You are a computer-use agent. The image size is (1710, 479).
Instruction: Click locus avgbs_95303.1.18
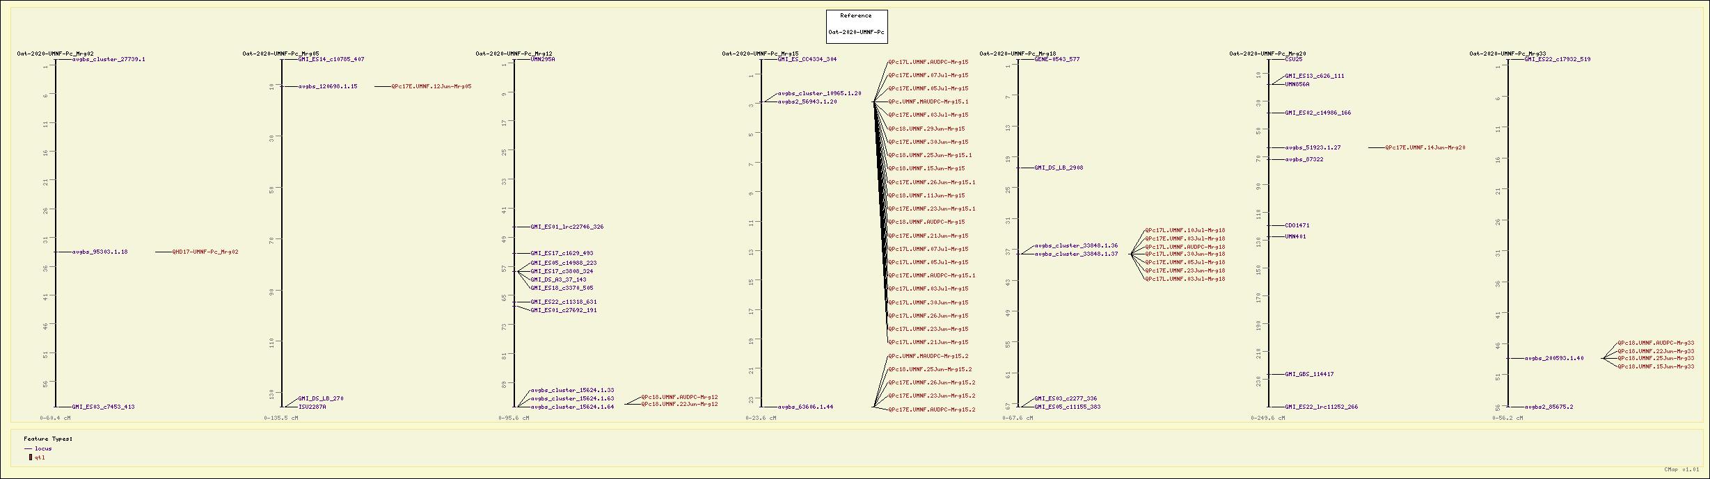[x=100, y=252]
